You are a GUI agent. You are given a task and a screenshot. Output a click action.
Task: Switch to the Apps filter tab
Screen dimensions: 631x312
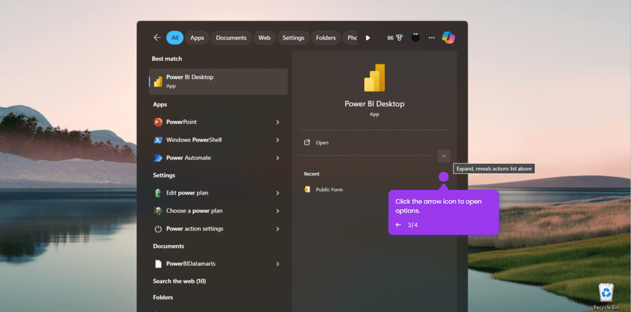point(197,38)
